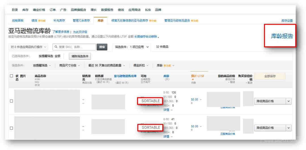Expand 详情 in the 135-unit row
The width and height of the screenshot is (306, 150).
pos(168,110)
